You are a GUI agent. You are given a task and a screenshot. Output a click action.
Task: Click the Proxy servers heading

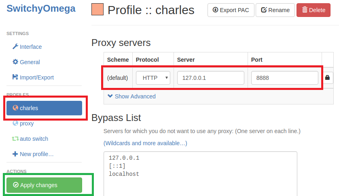point(121,43)
